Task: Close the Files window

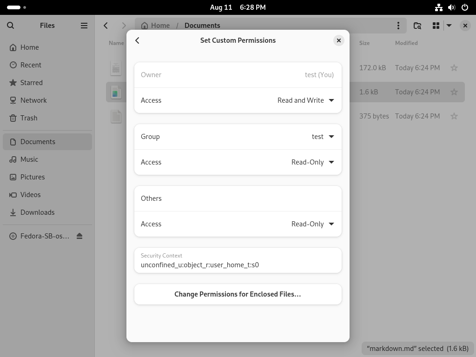Action: coord(465,26)
